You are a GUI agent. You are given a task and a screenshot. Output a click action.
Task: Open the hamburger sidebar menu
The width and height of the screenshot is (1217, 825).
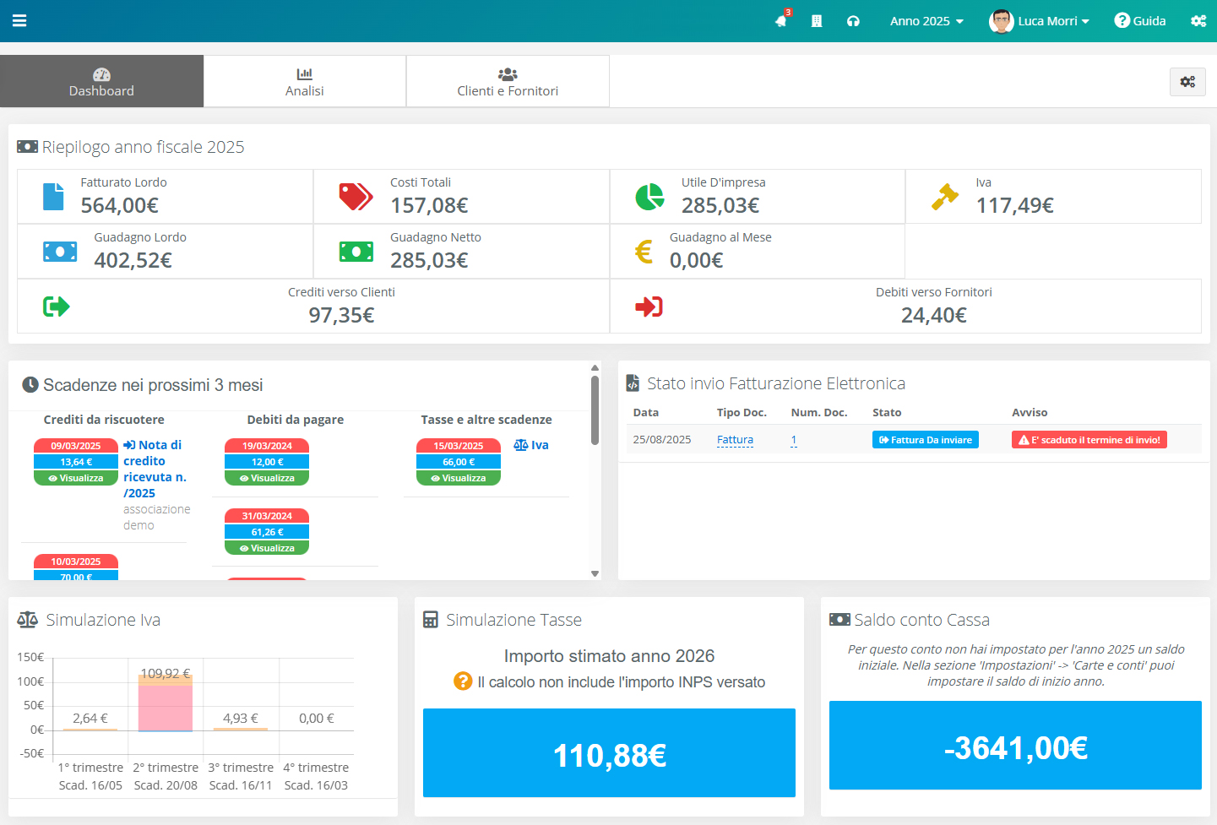pyautogui.click(x=19, y=20)
